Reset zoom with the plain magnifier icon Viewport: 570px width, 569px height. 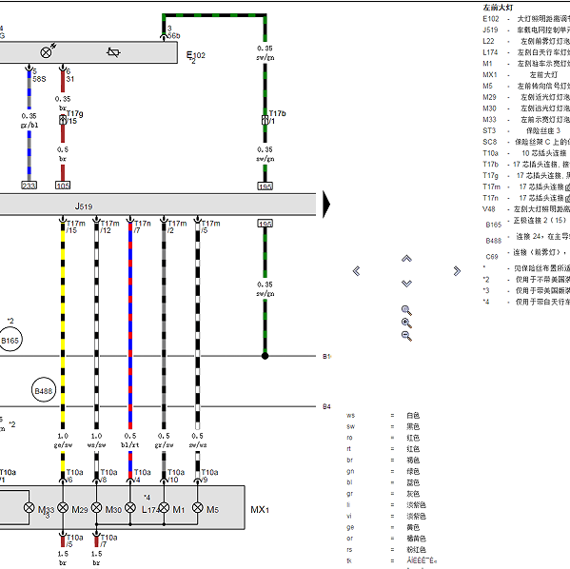pos(406,310)
